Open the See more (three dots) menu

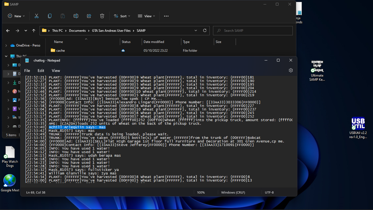[166, 16]
